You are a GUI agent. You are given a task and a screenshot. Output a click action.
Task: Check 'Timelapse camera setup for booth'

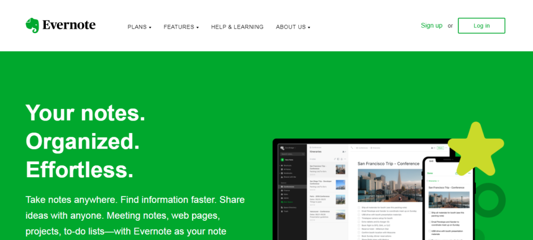tap(359, 218)
